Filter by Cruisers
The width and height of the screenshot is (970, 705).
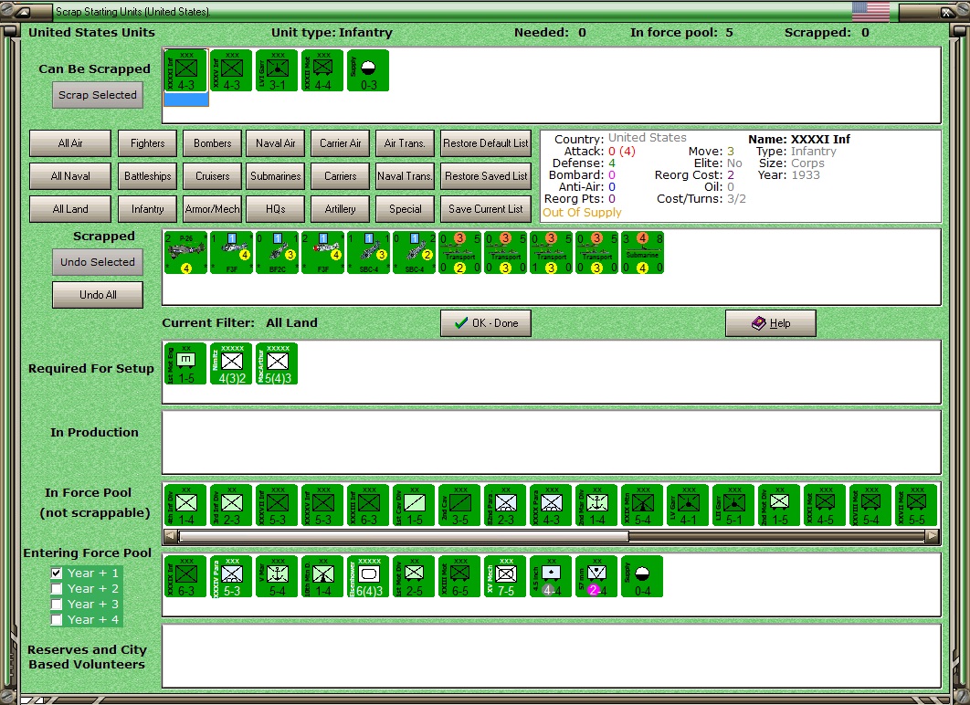(x=212, y=176)
